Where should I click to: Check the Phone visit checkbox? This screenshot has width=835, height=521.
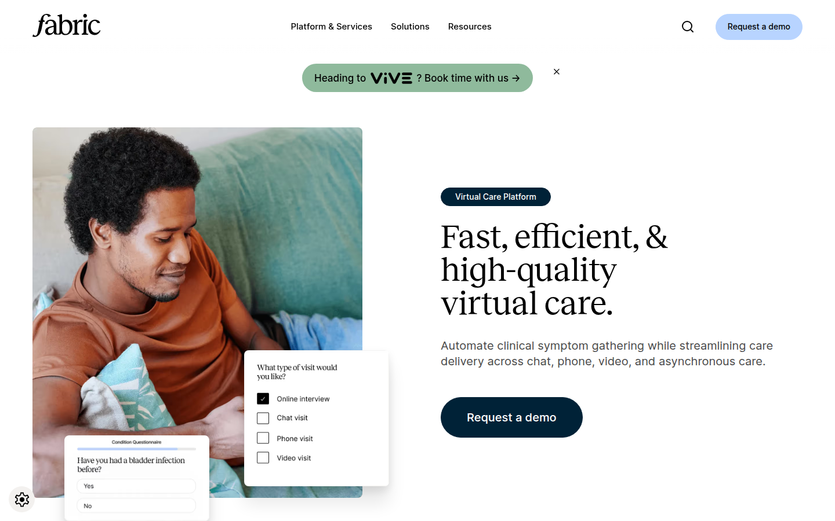coord(263,438)
